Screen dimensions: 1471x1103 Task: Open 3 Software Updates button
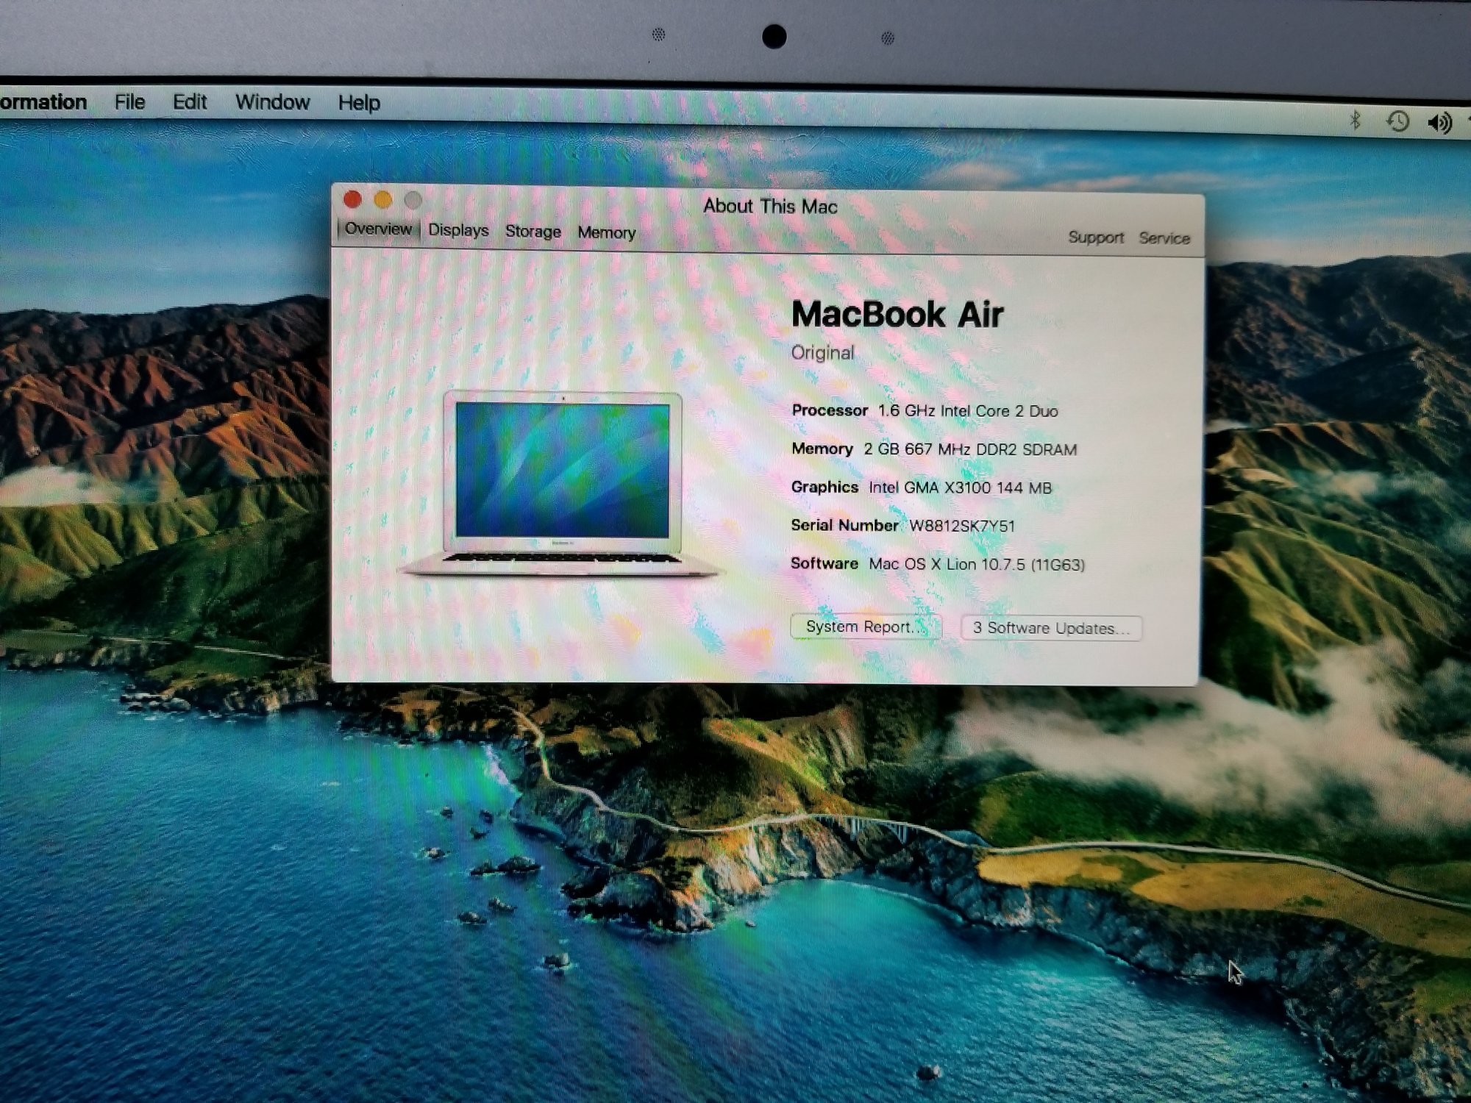tap(1050, 628)
